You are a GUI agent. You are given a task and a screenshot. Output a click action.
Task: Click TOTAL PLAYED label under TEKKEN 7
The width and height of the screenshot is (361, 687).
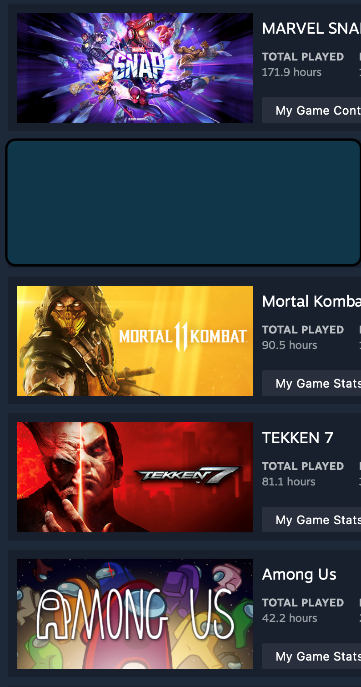point(303,466)
